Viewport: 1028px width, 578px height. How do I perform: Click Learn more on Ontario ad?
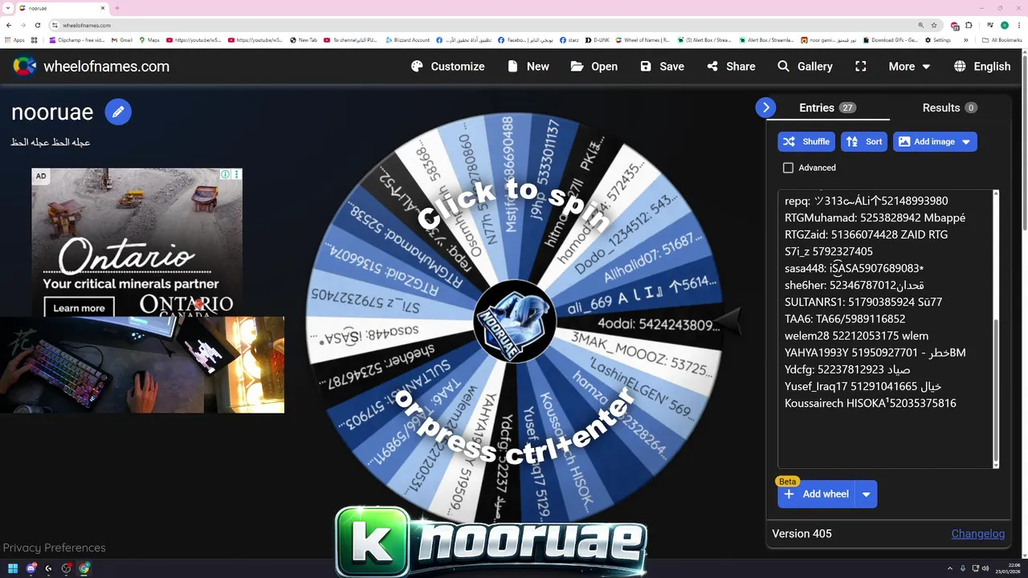tap(79, 307)
